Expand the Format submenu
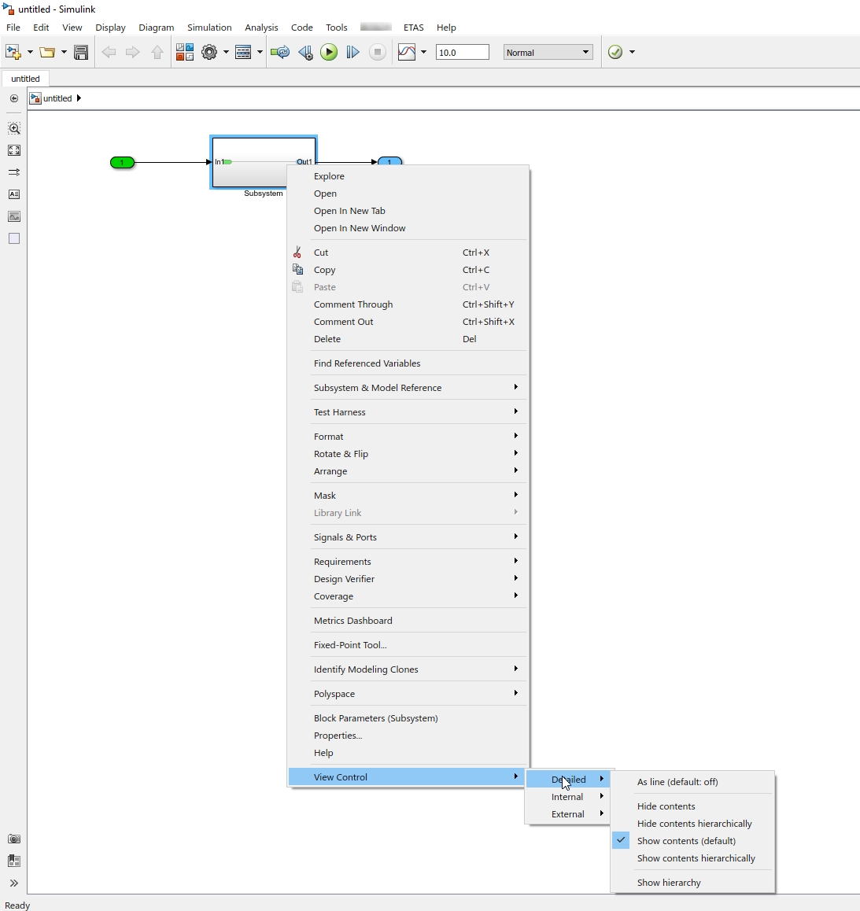 329,436
